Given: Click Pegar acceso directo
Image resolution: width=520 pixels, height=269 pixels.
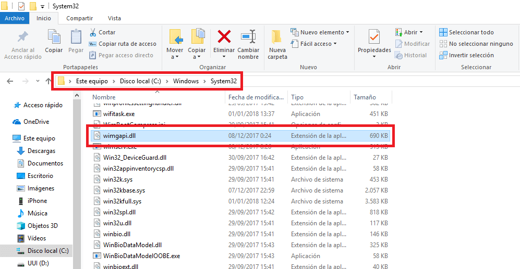Looking at the screenshot, I should [x=121, y=55].
